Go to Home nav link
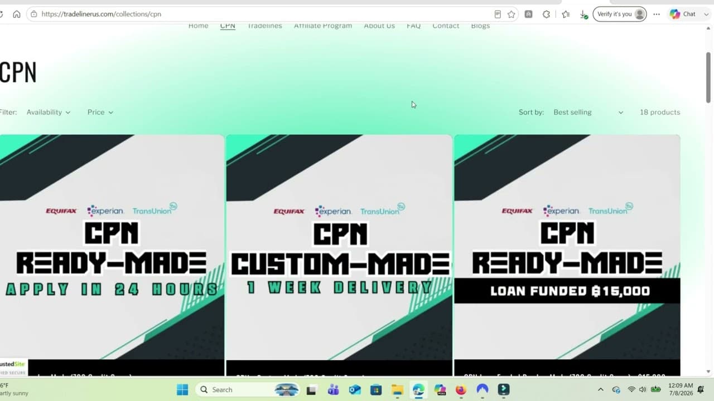The height and width of the screenshot is (401, 714). pos(198,26)
